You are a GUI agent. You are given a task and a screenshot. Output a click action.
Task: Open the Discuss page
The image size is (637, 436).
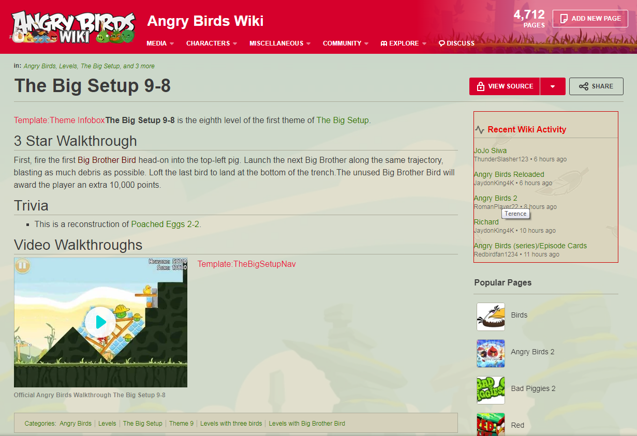pyautogui.click(x=456, y=43)
